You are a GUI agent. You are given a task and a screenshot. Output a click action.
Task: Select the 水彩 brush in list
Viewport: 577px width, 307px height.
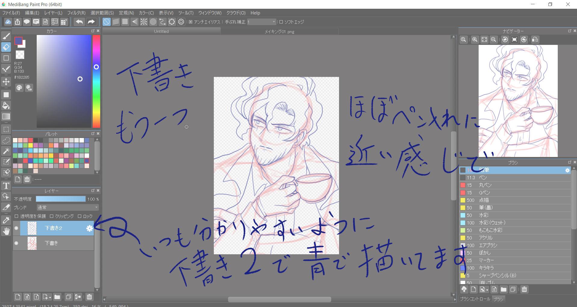tap(484, 215)
